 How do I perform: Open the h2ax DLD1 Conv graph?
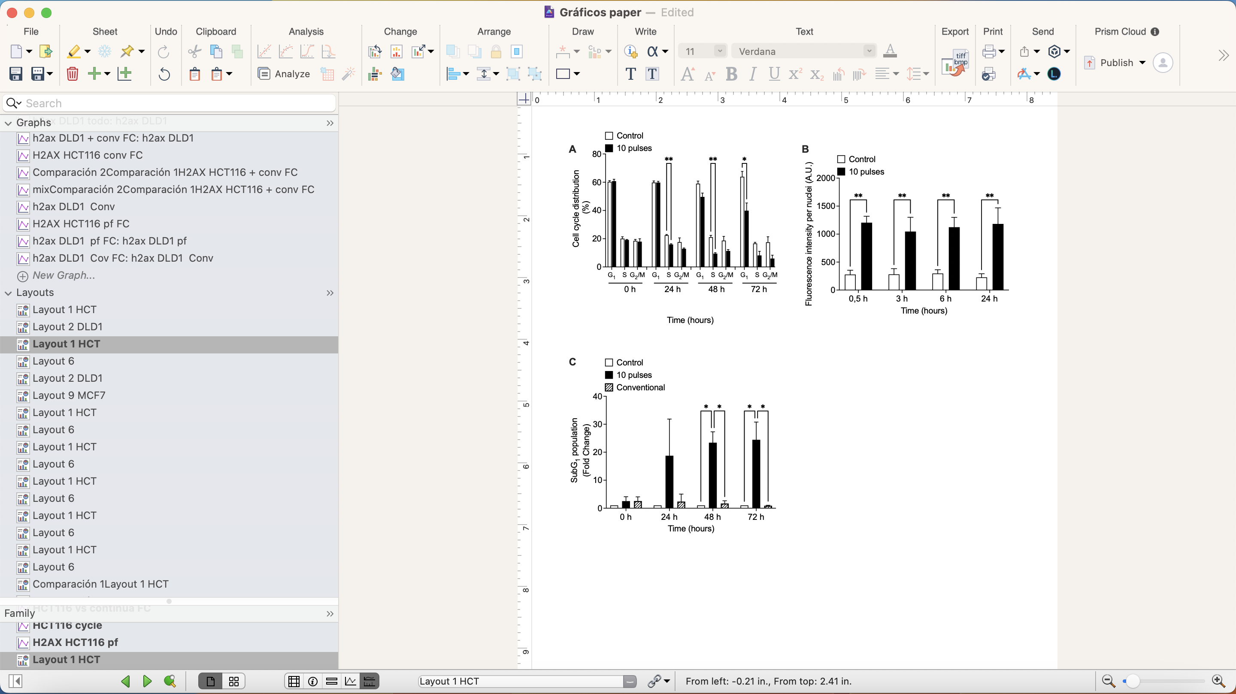click(x=73, y=207)
